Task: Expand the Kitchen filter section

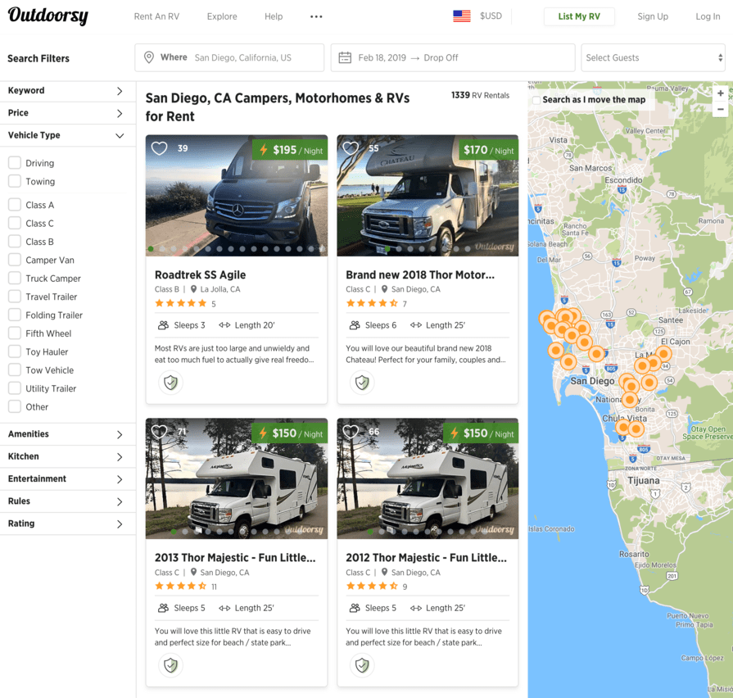Action: point(68,457)
